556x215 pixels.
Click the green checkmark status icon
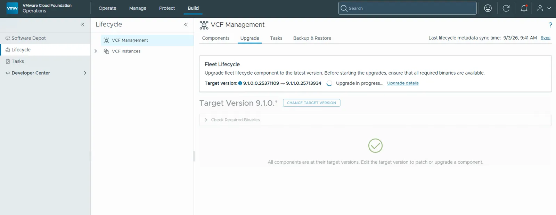[375, 146]
